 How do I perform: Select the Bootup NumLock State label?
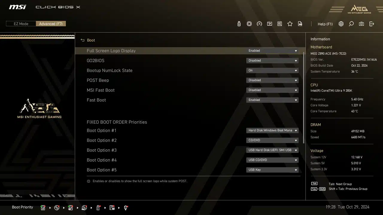(x=110, y=70)
